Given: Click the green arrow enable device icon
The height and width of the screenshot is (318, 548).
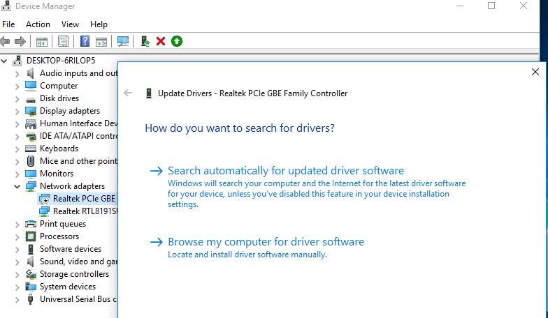Looking at the screenshot, I should 176,41.
